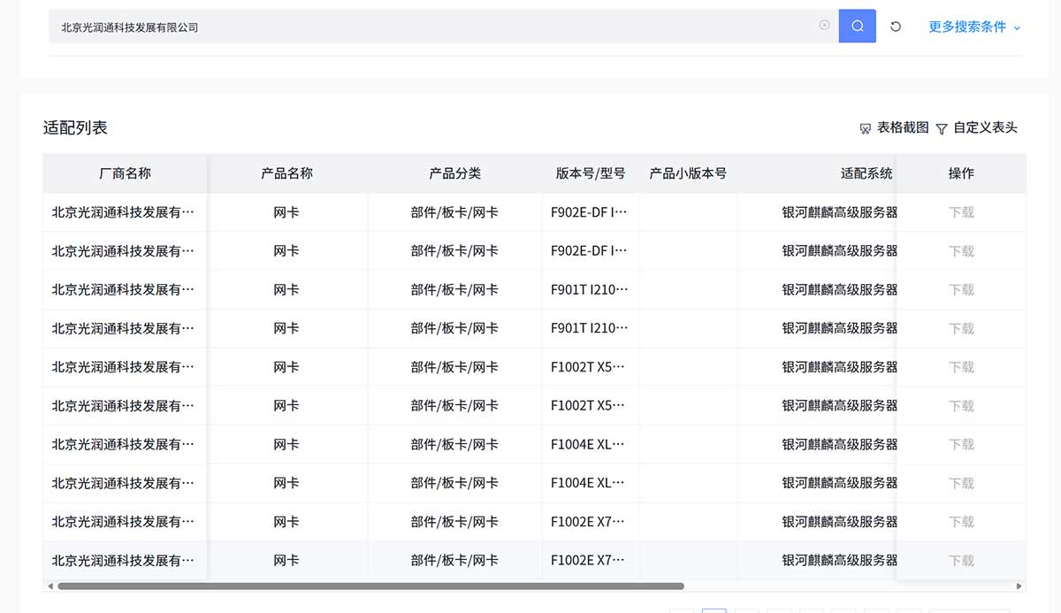Click the first F1004E XL version cell

590,444
